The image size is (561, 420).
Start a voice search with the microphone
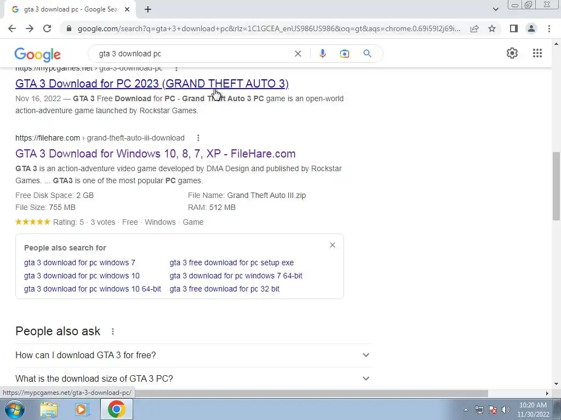[322, 54]
